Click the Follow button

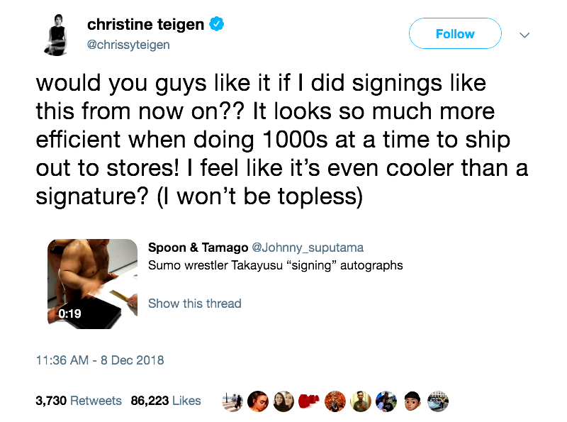click(x=455, y=34)
